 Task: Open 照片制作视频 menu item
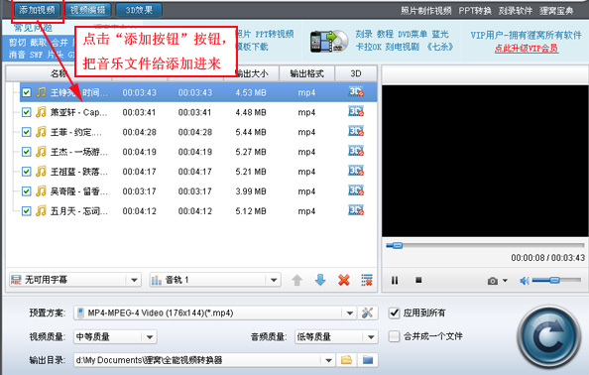pyautogui.click(x=426, y=11)
